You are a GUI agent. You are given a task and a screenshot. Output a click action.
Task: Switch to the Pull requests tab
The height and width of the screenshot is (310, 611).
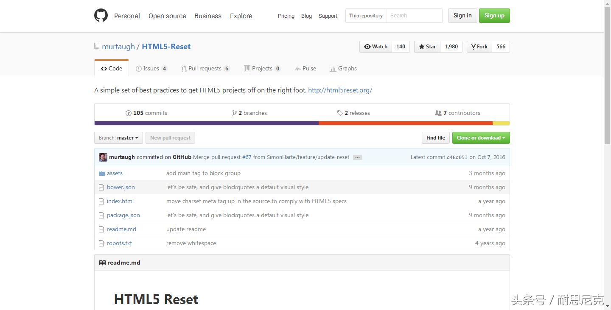coord(205,68)
